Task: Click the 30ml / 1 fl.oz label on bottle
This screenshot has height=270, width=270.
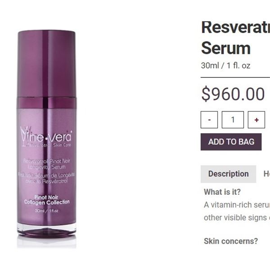Action: [46, 211]
